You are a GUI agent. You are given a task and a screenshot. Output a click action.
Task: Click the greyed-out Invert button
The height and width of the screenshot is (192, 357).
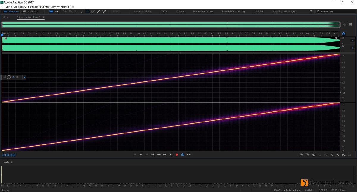pos(115,12)
